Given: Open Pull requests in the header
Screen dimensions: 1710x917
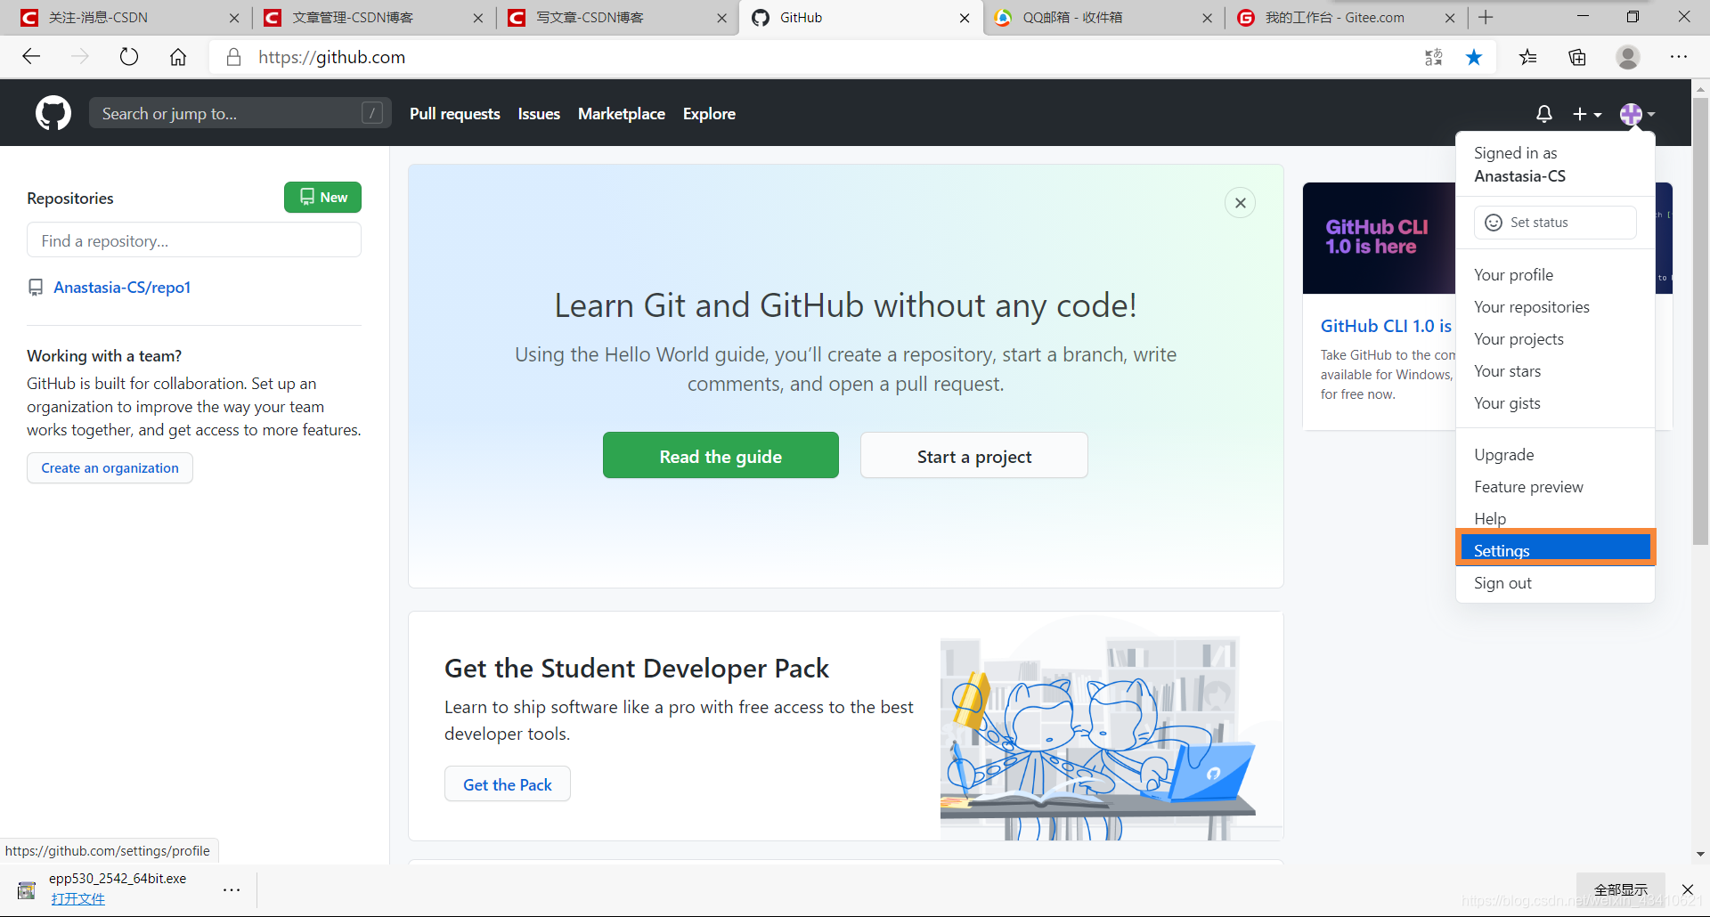Looking at the screenshot, I should pos(455,114).
